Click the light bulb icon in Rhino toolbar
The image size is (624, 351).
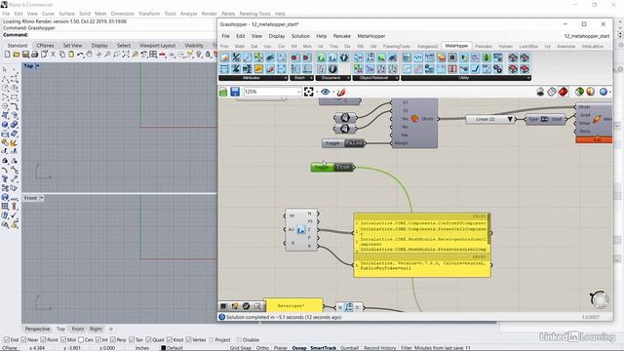[x=199, y=55]
